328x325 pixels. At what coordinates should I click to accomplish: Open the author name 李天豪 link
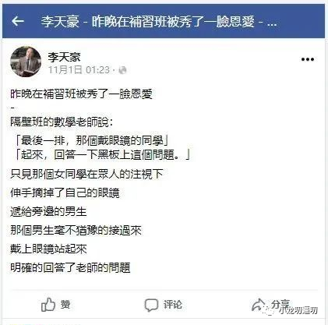tap(65, 57)
